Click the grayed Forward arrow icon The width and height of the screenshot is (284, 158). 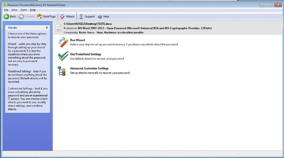(x=21, y=16)
